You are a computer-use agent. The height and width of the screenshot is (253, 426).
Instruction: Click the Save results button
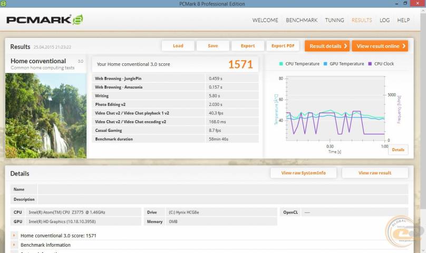[212, 46]
